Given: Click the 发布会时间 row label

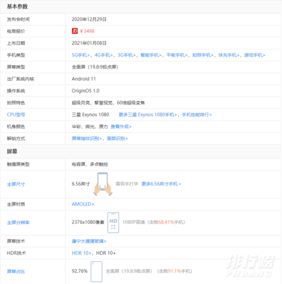Looking at the screenshot, I should pyautogui.click(x=18, y=19).
